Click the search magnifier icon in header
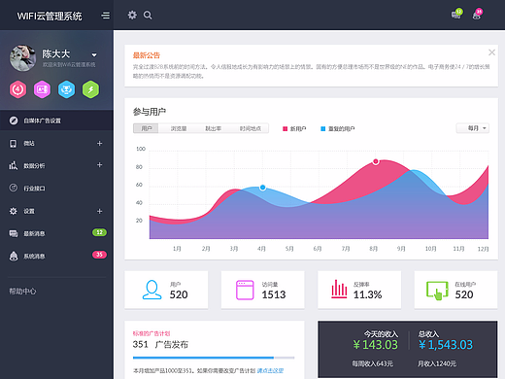Viewport: 505px width, 379px height. tap(148, 16)
